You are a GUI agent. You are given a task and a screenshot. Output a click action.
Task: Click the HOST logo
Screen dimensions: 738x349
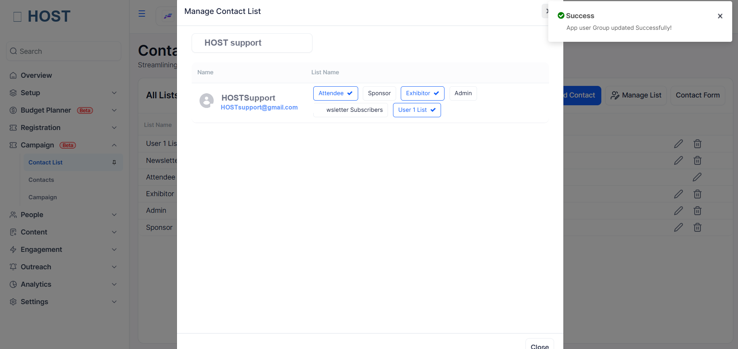tap(42, 16)
